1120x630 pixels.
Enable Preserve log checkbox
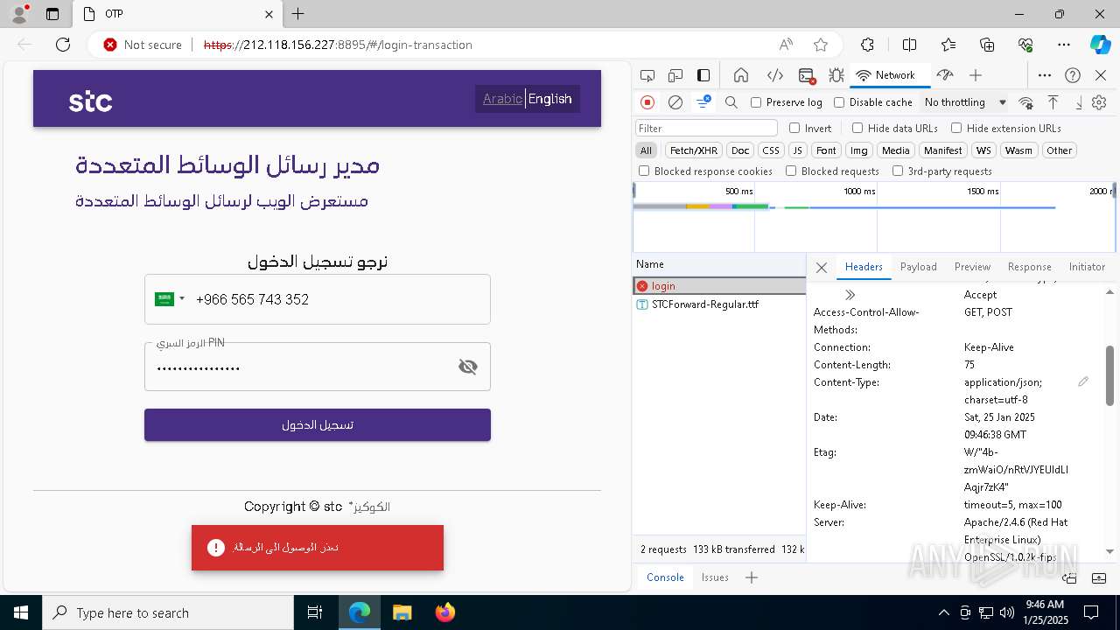(x=756, y=102)
